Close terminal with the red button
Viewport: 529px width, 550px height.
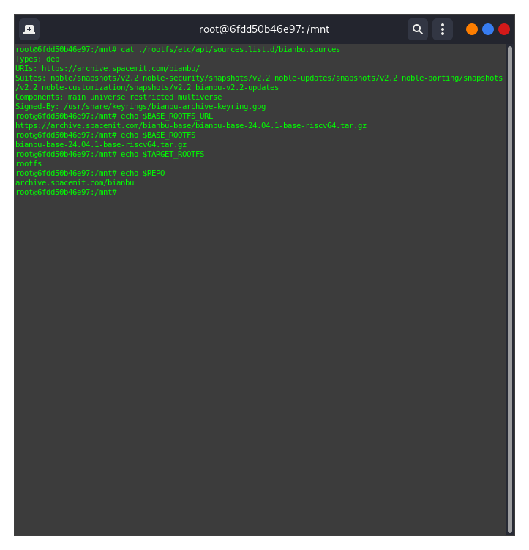[x=504, y=29]
